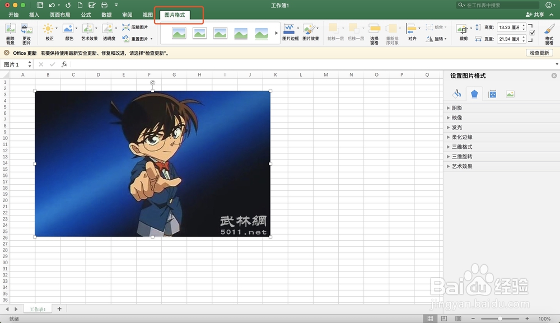Image resolution: width=560 pixels, height=323 pixels.
Task: Switch to Page Break Preview in status bar
Action: coord(458,319)
